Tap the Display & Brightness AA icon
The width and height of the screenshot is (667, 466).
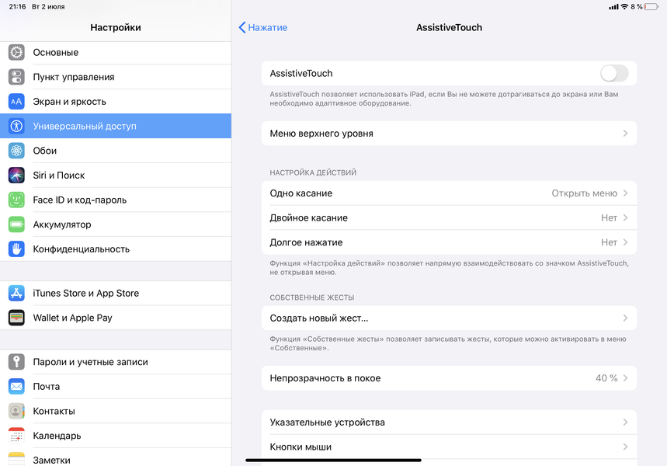coord(17,102)
